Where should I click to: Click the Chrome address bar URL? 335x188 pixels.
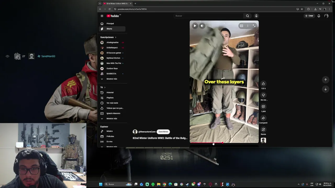[x=132, y=9]
